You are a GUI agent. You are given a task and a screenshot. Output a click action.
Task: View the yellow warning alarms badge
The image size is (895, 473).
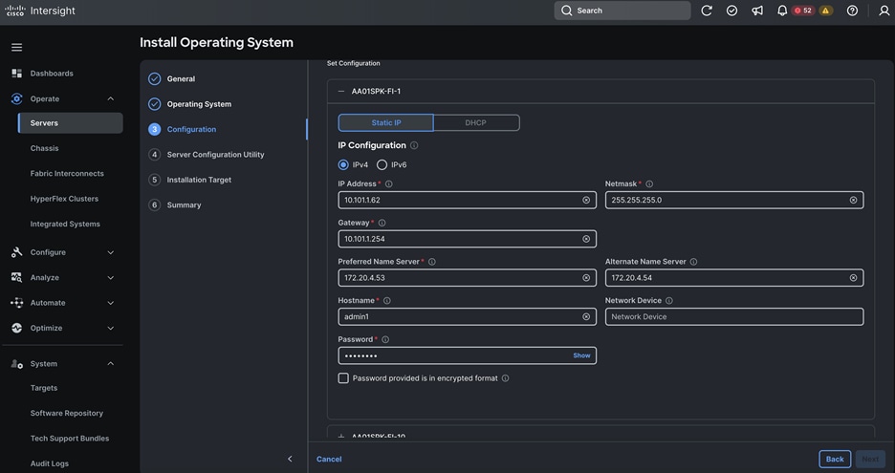(x=825, y=11)
